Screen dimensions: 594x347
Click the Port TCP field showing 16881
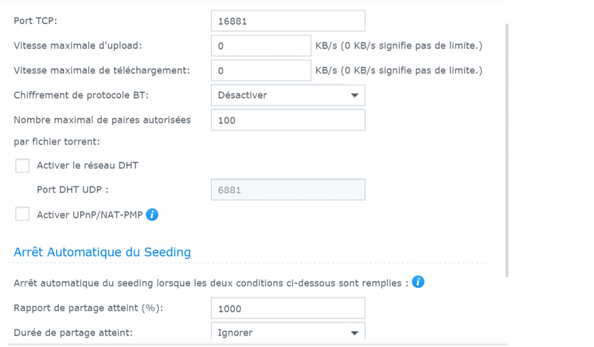click(x=288, y=21)
